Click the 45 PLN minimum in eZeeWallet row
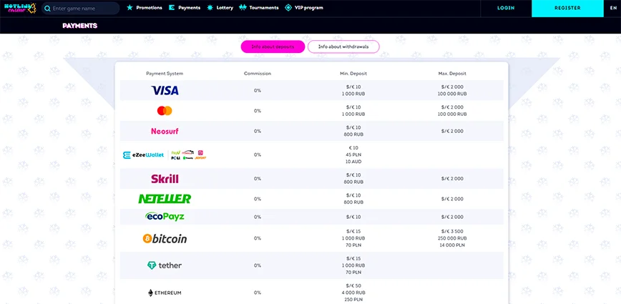Viewport: 621px width, 304px height. point(353,155)
